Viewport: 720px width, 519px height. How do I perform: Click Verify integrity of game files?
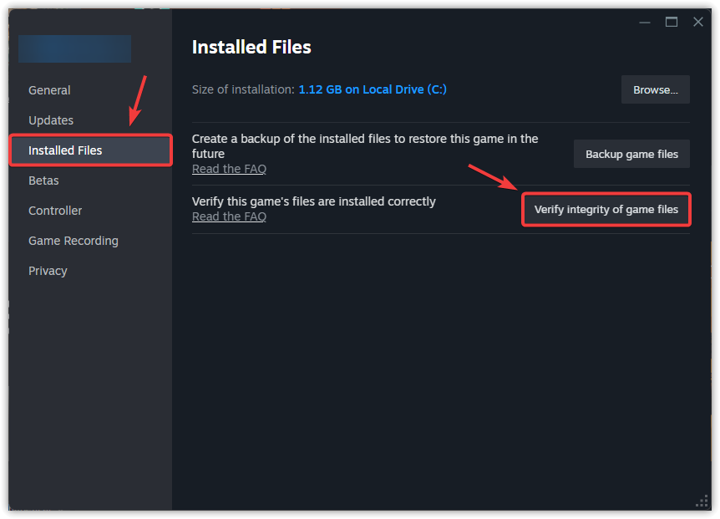click(x=606, y=209)
